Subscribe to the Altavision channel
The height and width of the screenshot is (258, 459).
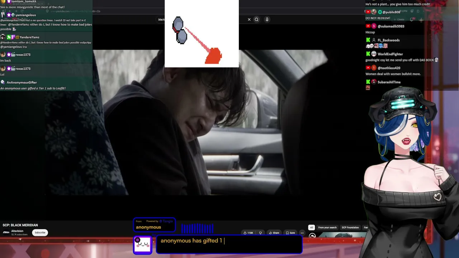40,233
